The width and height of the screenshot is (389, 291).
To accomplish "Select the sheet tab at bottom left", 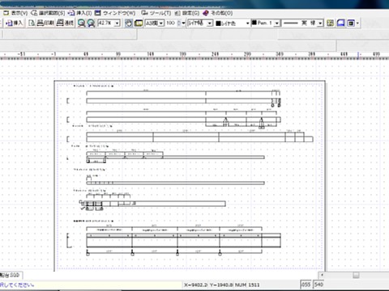I will coord(11,275).
